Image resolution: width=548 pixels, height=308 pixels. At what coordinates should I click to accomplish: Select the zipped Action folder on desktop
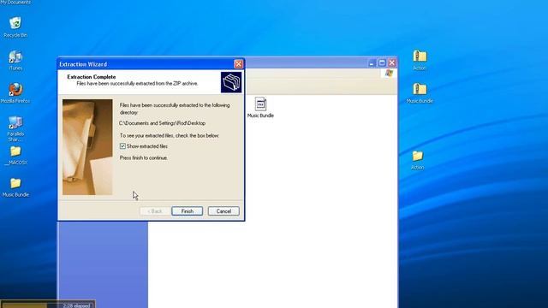[x=420, y=60]
